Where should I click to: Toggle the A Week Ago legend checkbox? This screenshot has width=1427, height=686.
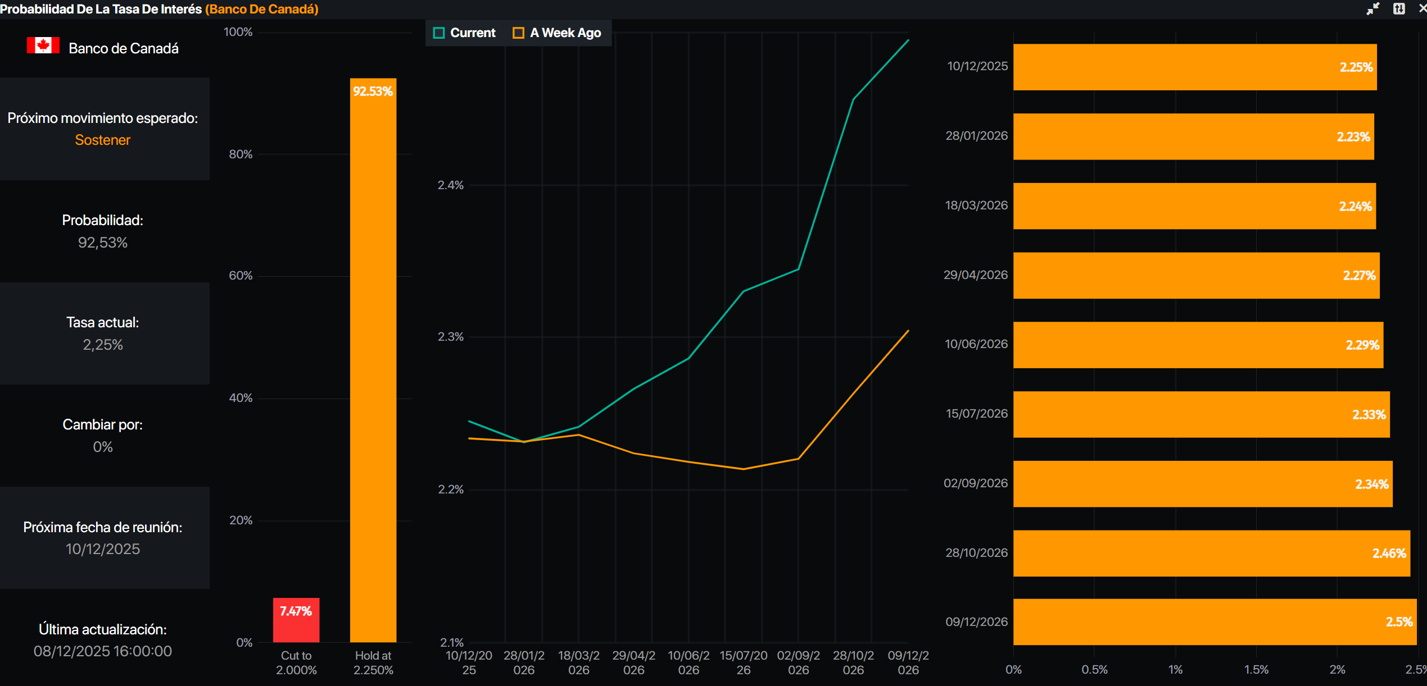point(518,33)
